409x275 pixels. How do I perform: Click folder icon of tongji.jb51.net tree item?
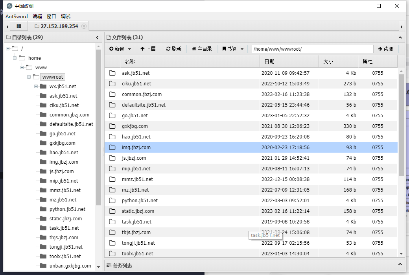tap(43, 247)
